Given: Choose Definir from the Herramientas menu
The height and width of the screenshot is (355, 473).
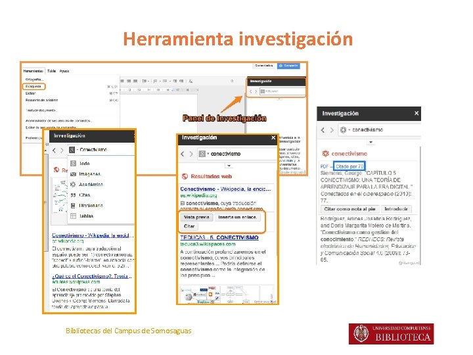Looking at the screenshot, I should tap(30, 93).
